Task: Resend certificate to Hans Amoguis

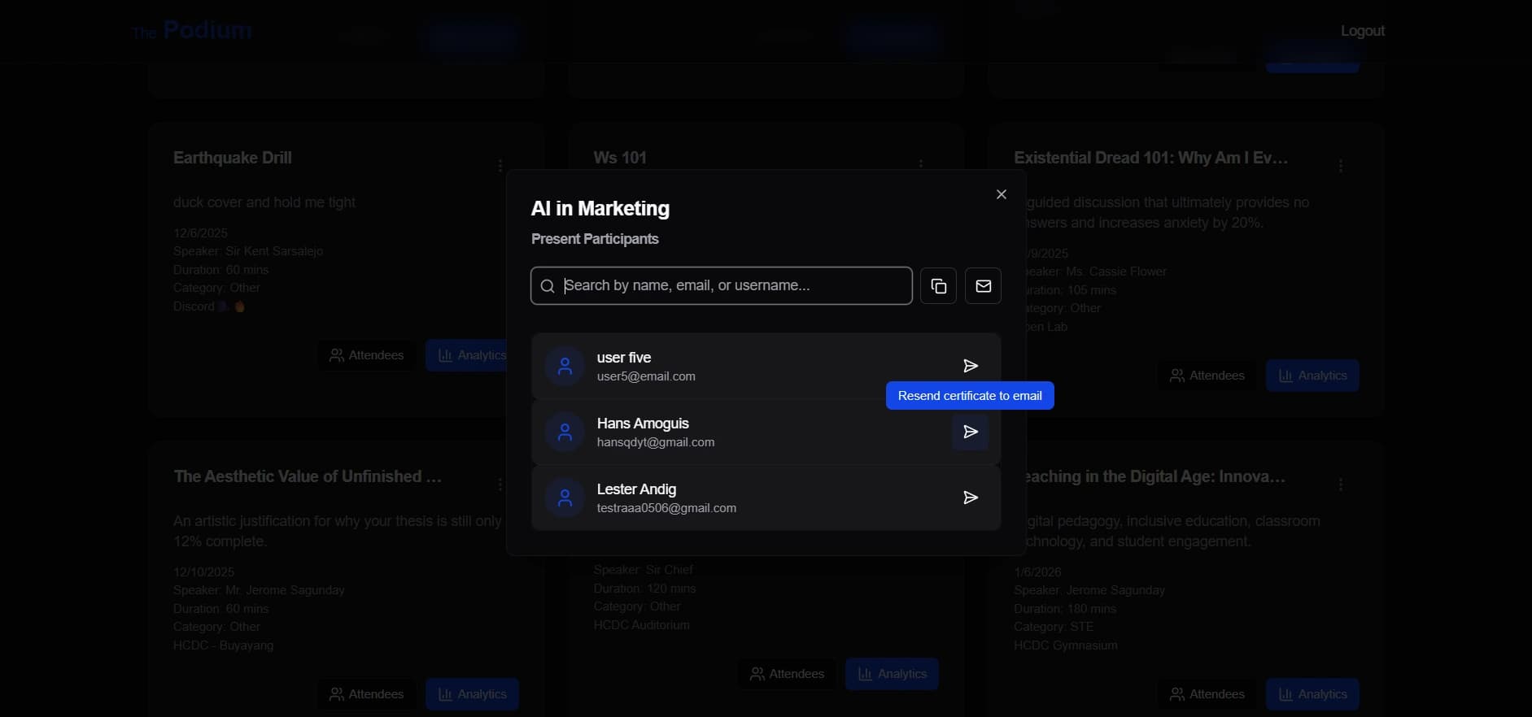Action: pyautogui.click(x=970, y=432)
